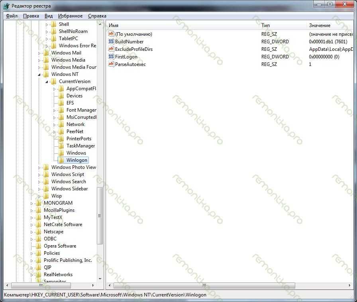Image resolution: width=357 pixels, height=302 pixels.
Task: Collapse the CurrentVersion tree node
Action: (x=47, y=81)
